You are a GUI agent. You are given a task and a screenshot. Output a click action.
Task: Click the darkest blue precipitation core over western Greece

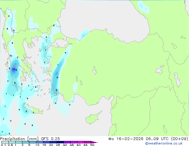14,69
